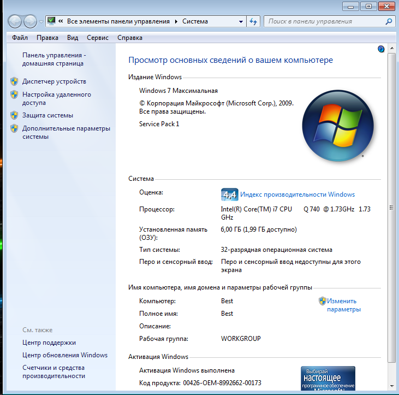Click product code 00426-OEM-8992662-00173
The width and height of the screenshot is (399, 395).
(x=222, y=383)
